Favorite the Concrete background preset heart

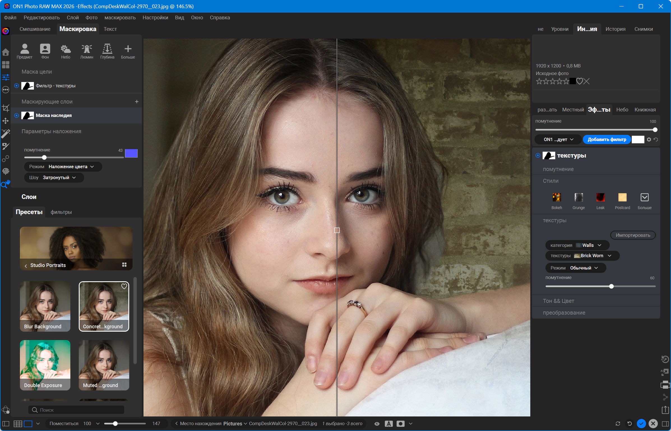tap(124, 286)
